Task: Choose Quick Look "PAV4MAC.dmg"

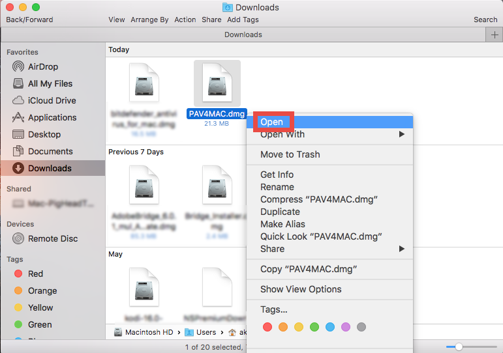Action: tap(329, 236)
